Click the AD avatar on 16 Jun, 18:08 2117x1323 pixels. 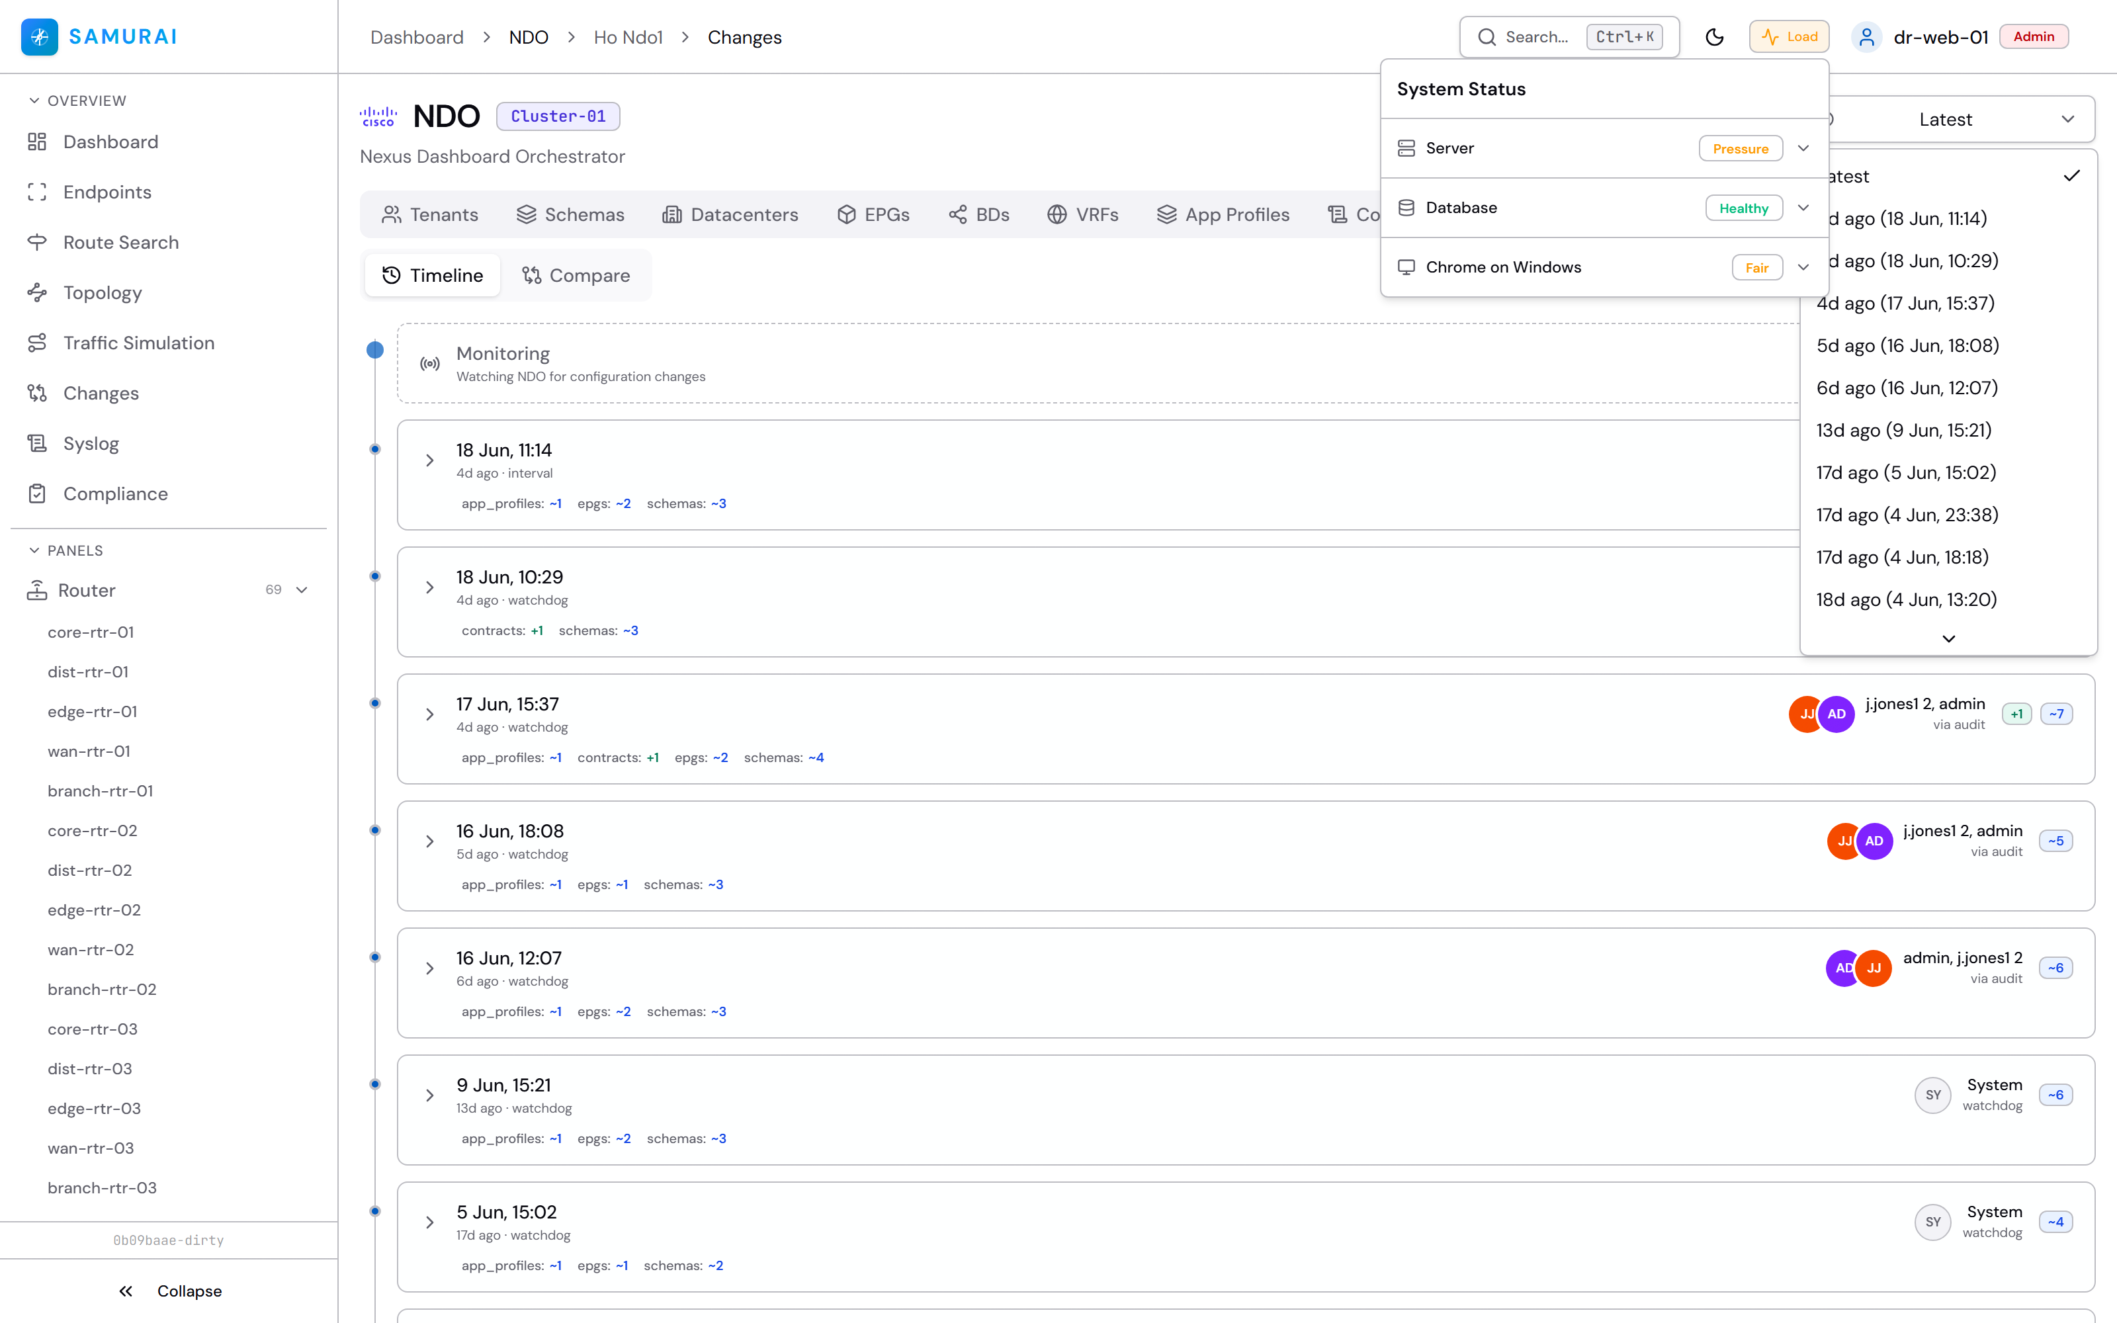click(1874, 841)
